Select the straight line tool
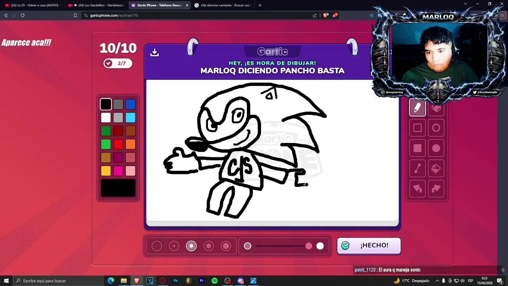 pos(418,169)
